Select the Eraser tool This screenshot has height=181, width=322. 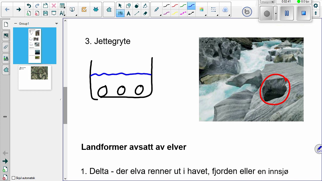coord(145,13)
